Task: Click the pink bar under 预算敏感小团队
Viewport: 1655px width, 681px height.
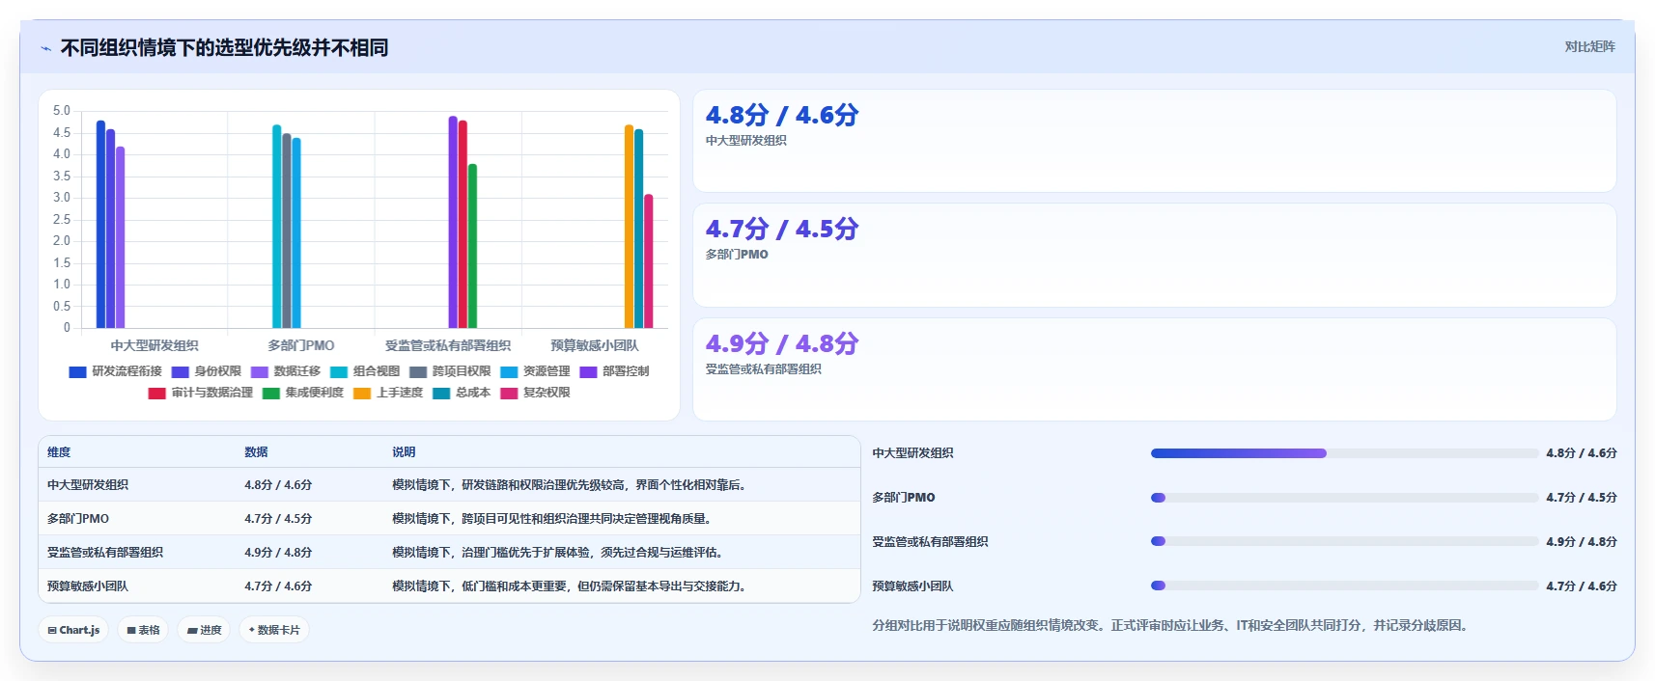Action: pos(649,261)
